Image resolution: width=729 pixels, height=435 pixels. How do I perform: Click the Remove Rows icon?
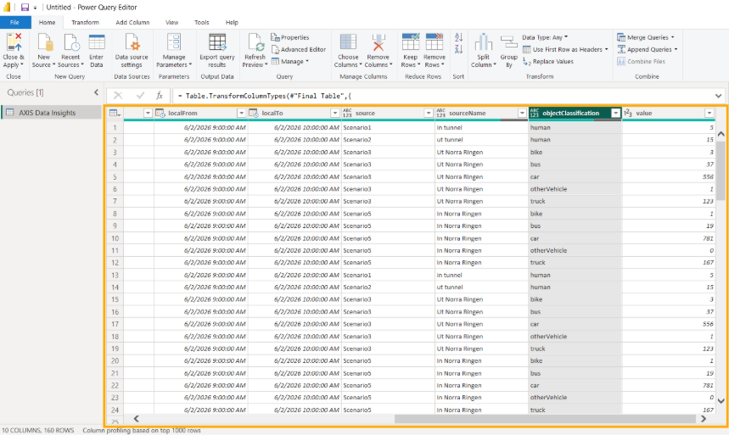(x=435, y=42)
